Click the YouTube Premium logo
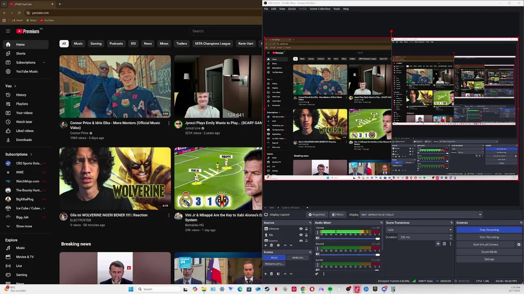The image size is (524, 294). 28,31
